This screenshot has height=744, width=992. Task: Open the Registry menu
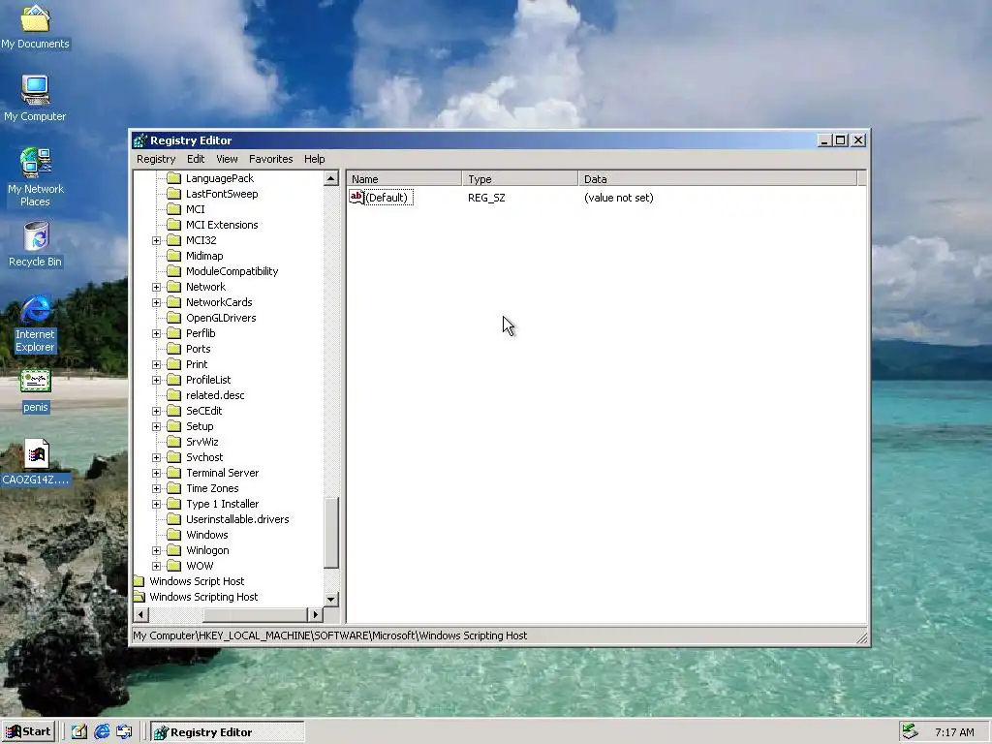pos(156,159)
